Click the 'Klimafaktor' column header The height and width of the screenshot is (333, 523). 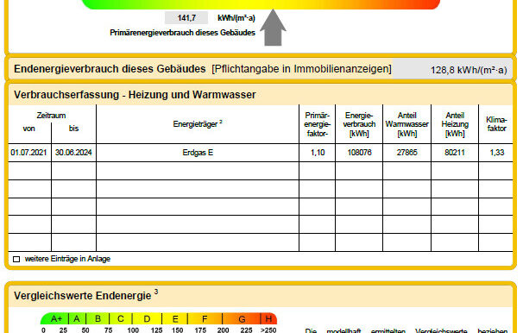[496, 124]
